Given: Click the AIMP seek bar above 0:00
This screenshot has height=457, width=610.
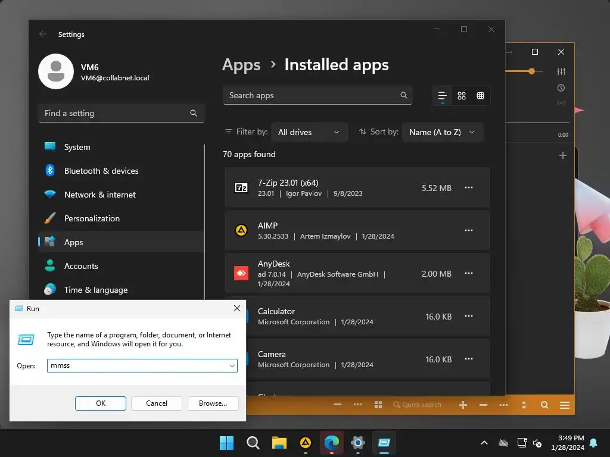Looking at the screenshot, I should click(537, 123).
